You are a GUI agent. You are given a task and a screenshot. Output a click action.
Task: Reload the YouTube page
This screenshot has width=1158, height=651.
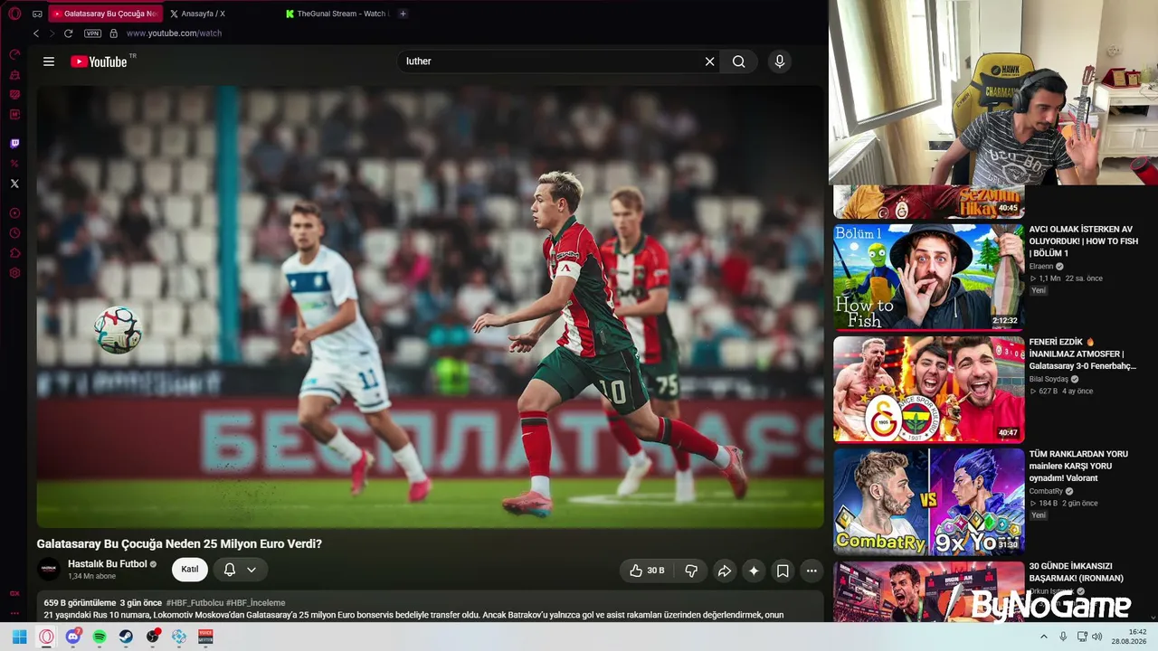point(68,33)
